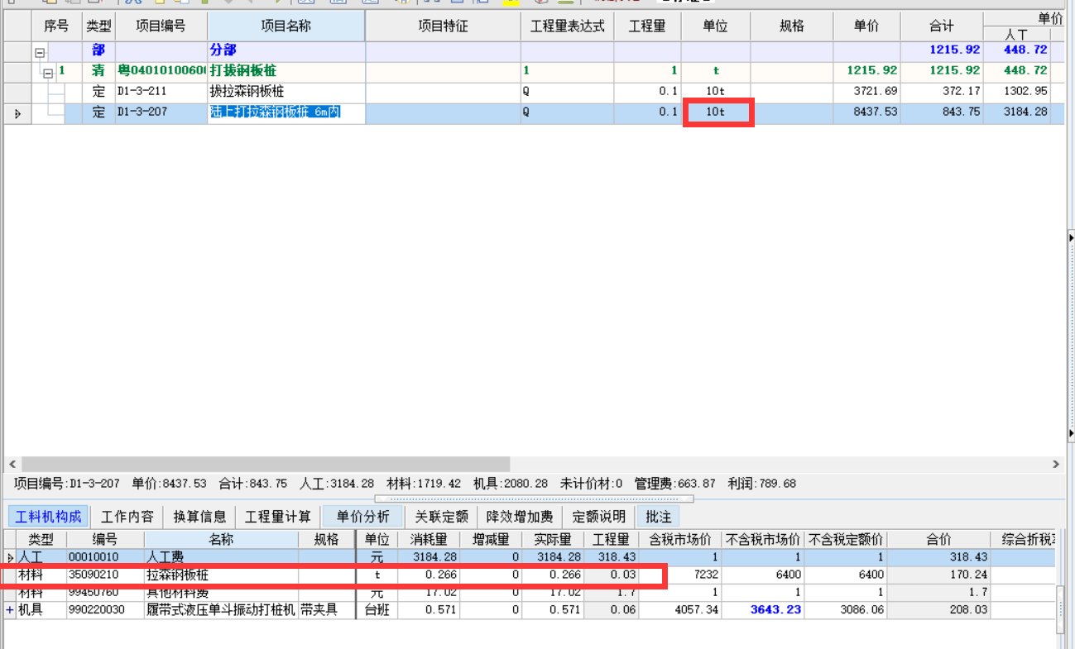Click the 170.24 amount cell
The image size is (1075, 649).
tap(938, 575)
